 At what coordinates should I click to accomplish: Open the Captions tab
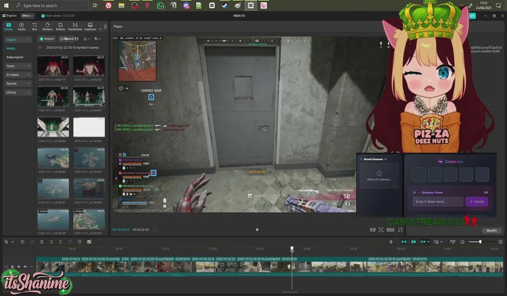point(90,27)
